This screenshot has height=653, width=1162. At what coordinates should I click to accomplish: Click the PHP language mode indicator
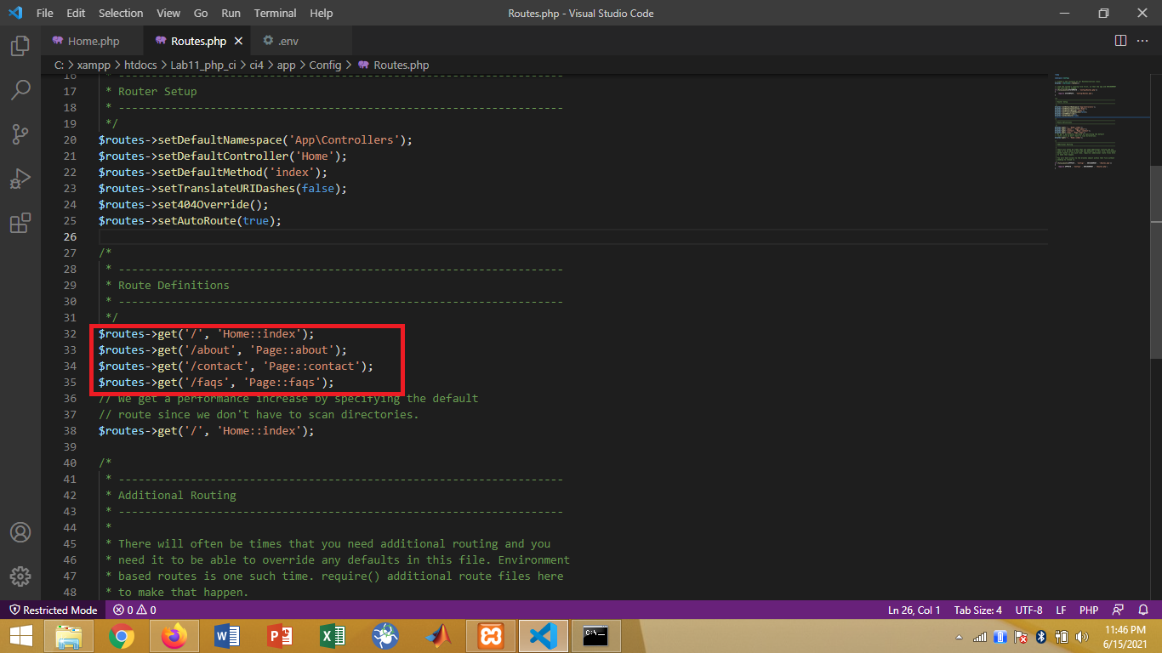1089,610
